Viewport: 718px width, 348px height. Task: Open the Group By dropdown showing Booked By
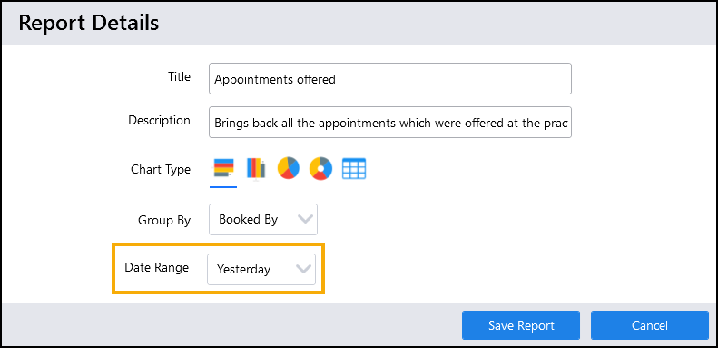pos(263,220)
